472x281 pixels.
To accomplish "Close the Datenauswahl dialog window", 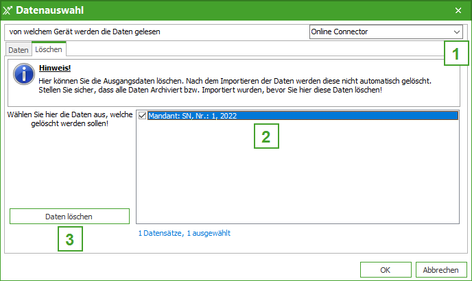I will [x=458, y=10].
